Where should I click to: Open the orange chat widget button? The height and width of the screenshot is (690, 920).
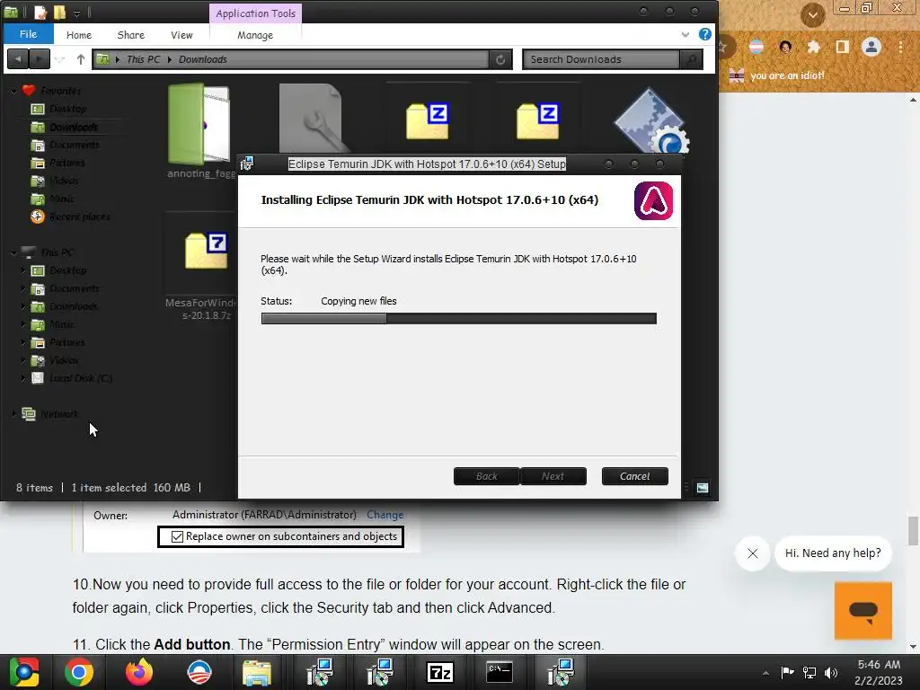coord(863,611)
